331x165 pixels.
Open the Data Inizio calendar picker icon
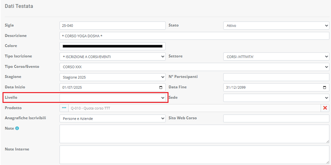161,88
